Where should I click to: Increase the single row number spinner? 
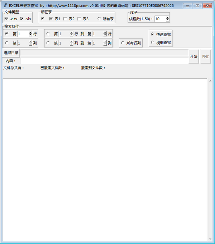tap(30, 32)
